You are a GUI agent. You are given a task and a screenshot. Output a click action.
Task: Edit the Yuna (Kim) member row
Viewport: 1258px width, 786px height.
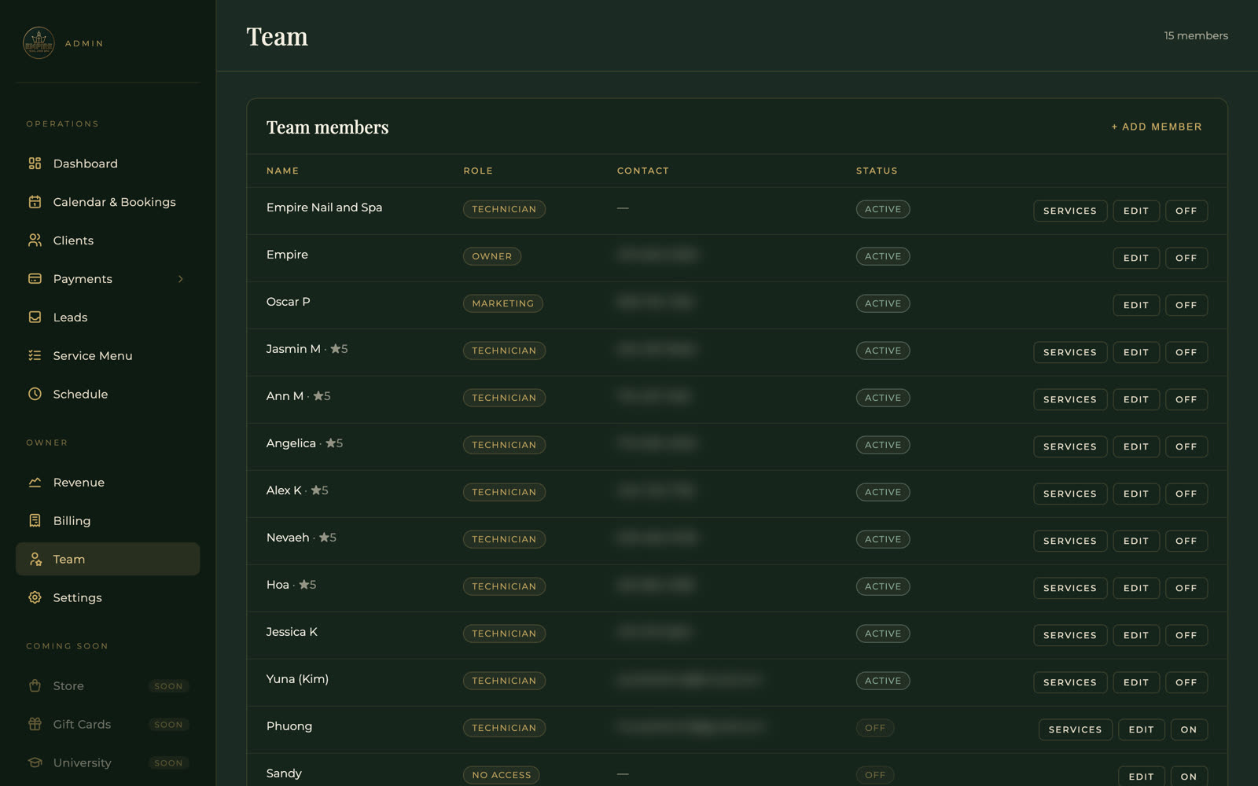pos(1136,682)
